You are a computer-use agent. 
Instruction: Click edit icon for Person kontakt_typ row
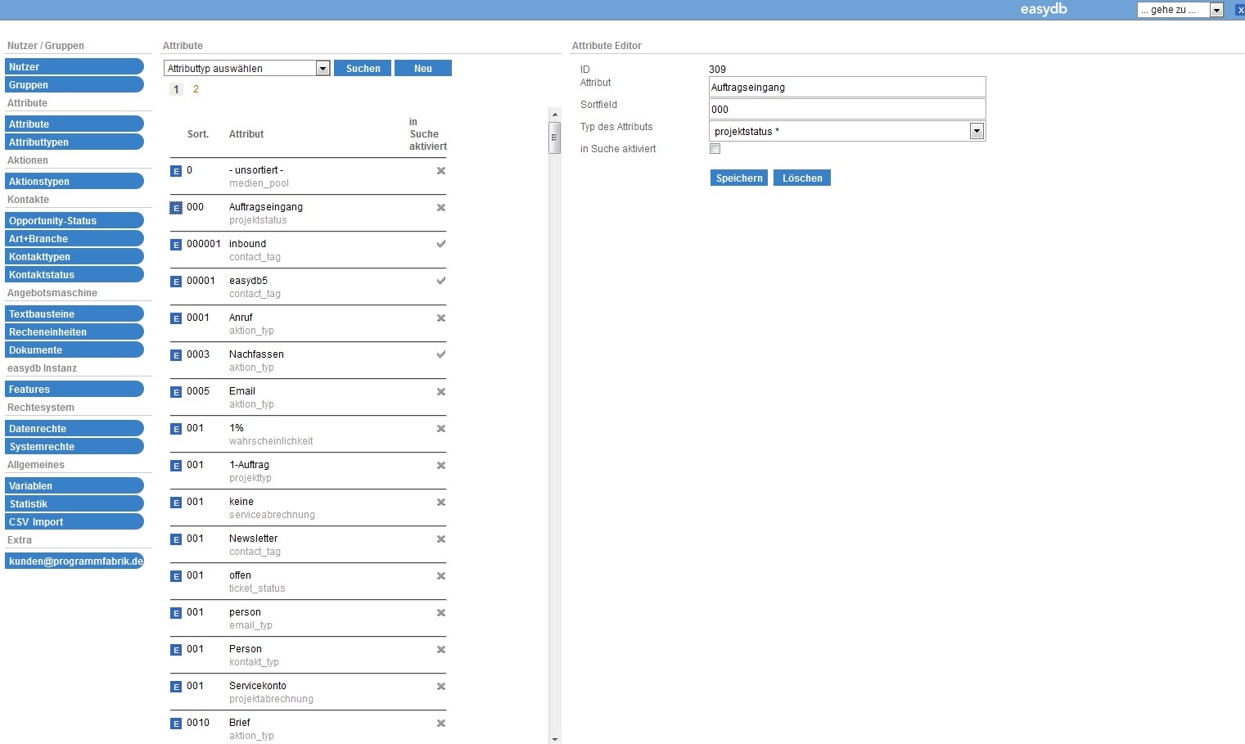(x=176, y=650)
